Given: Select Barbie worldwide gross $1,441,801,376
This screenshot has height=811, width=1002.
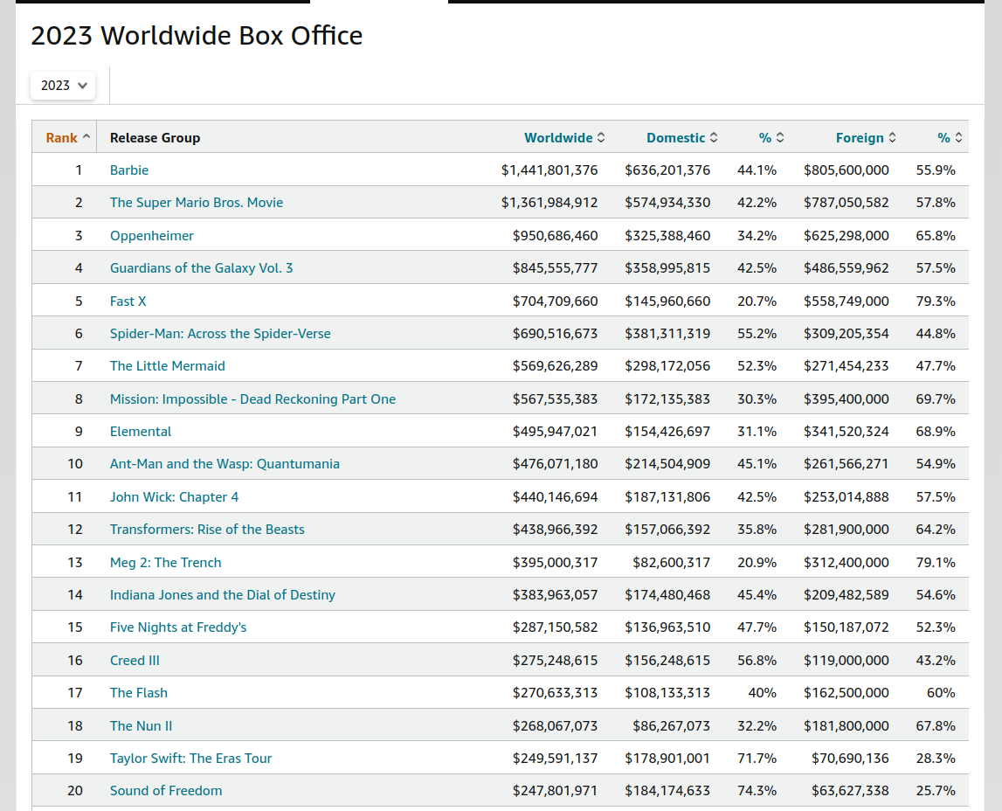Looking at the screenshot, I should point(549,170).
